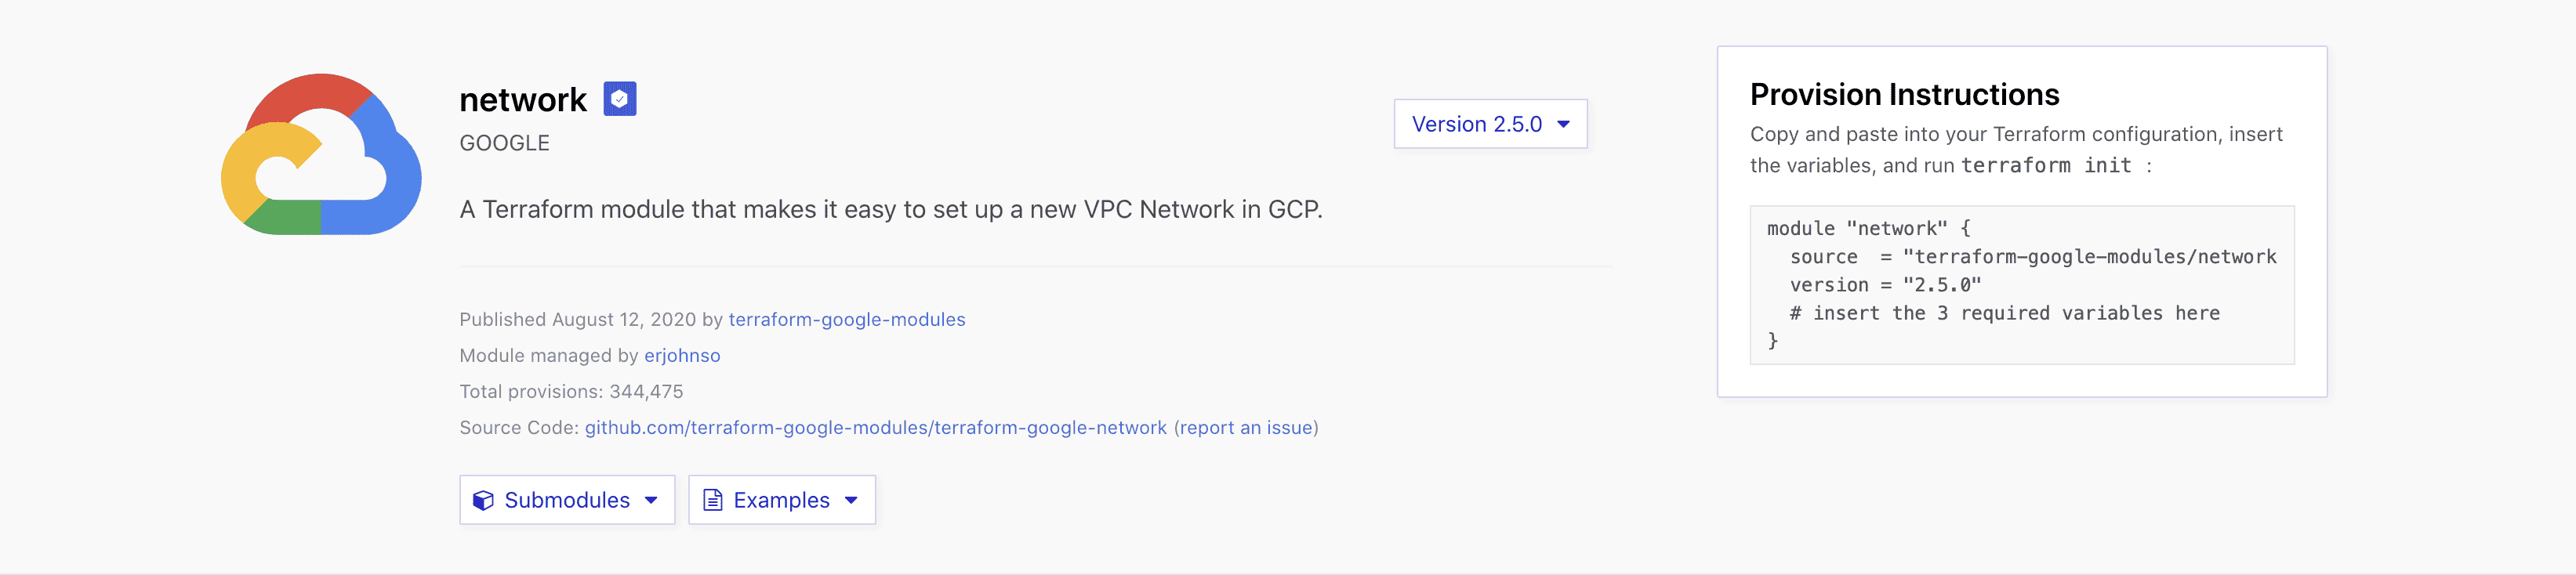
Task: Click the verified badge next to network
Action: pos(620,98)
